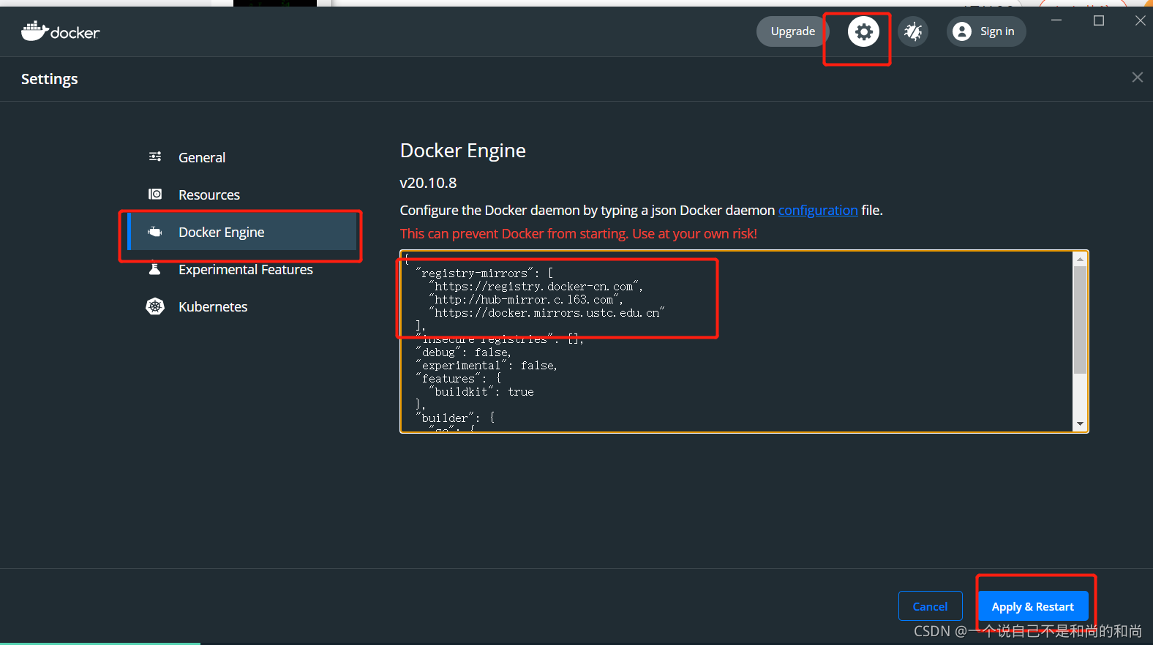Viewport: 1153px width, 645px height.
Task: Maximize the Docker Desktop window
Action: coord(1098,20)
